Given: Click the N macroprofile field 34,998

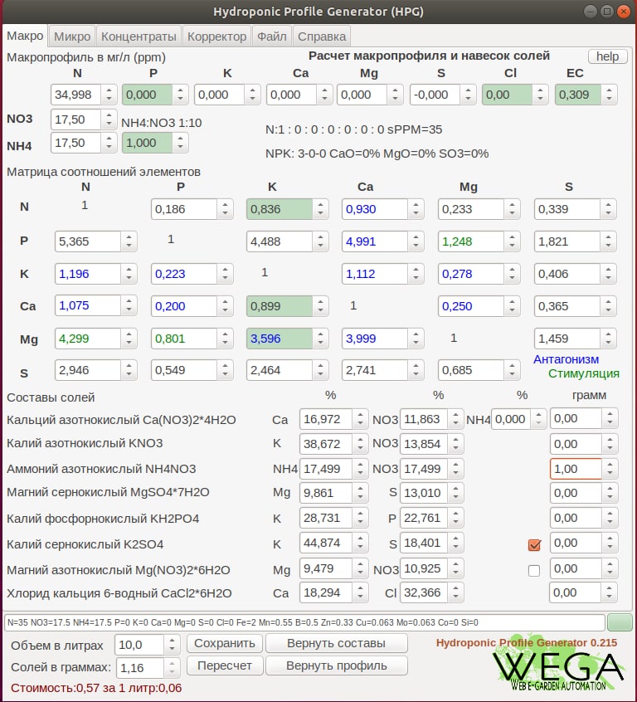Looking at the screenshot, I should click(x=75, y=95).
